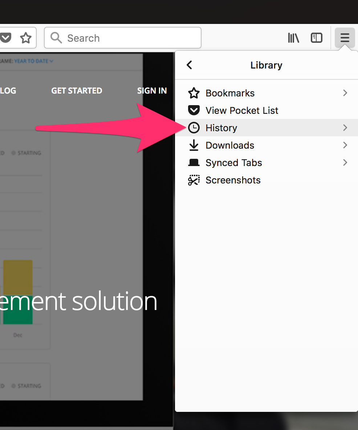Screen dimensions: 358x430
Task: Click the Screenshots scissors icon
Action: 194,180
